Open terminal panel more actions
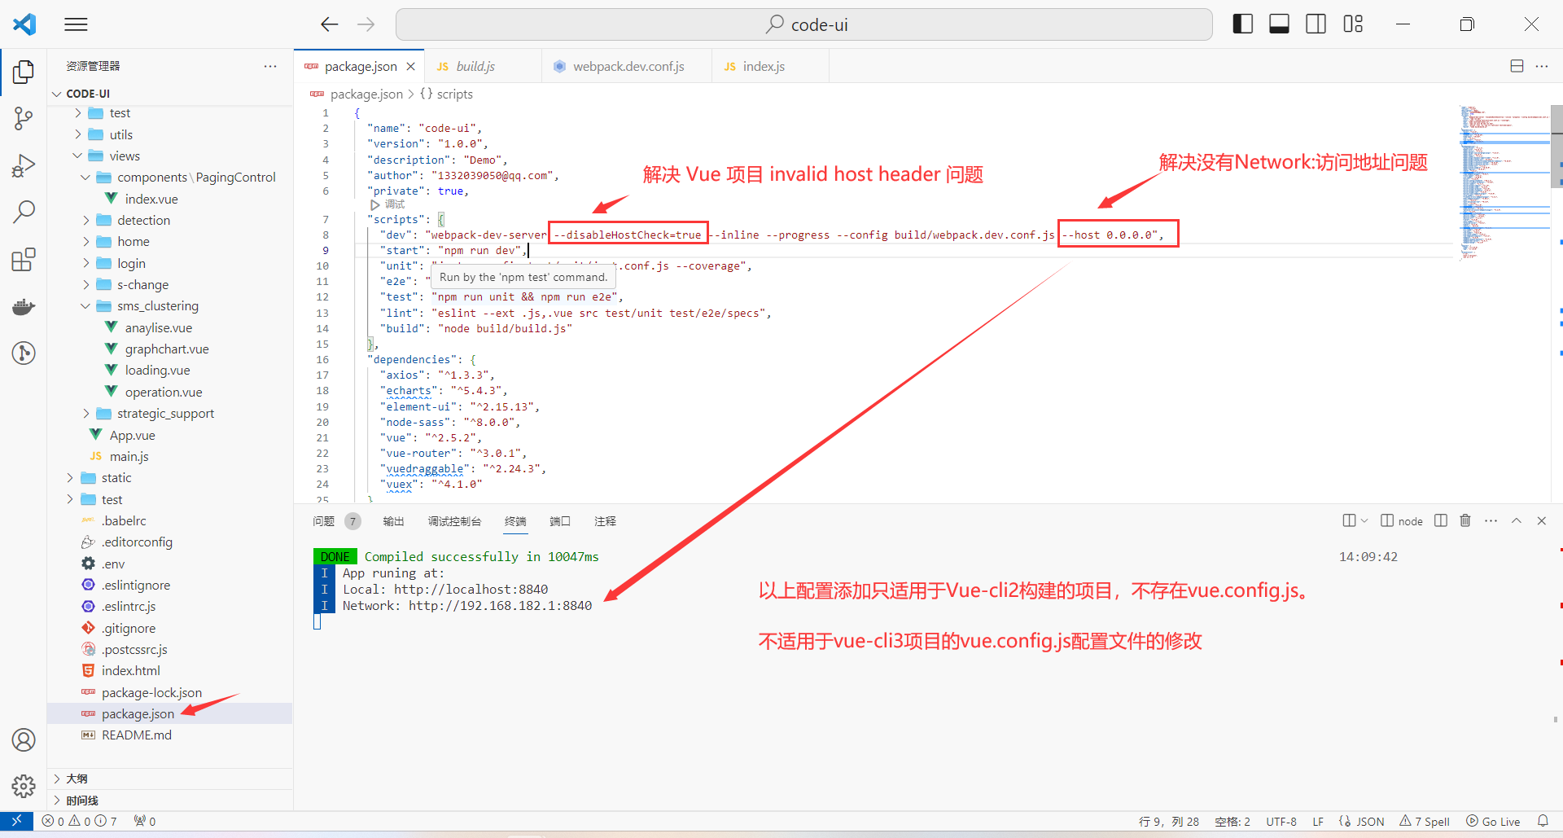Image resolution: width=1563 pixels, height=838 pixels. [1491, 520]
